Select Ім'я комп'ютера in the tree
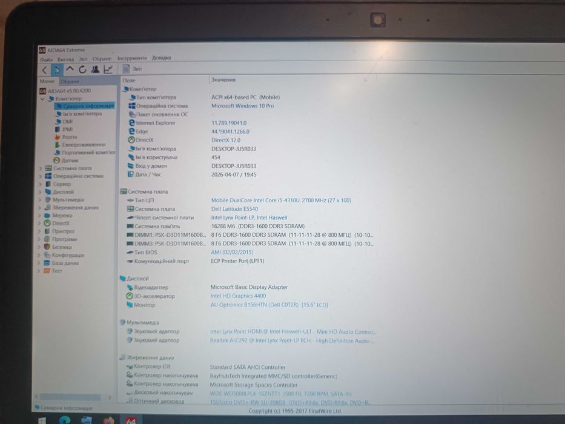The image size is (565, 424). click(x=79, y=114)
